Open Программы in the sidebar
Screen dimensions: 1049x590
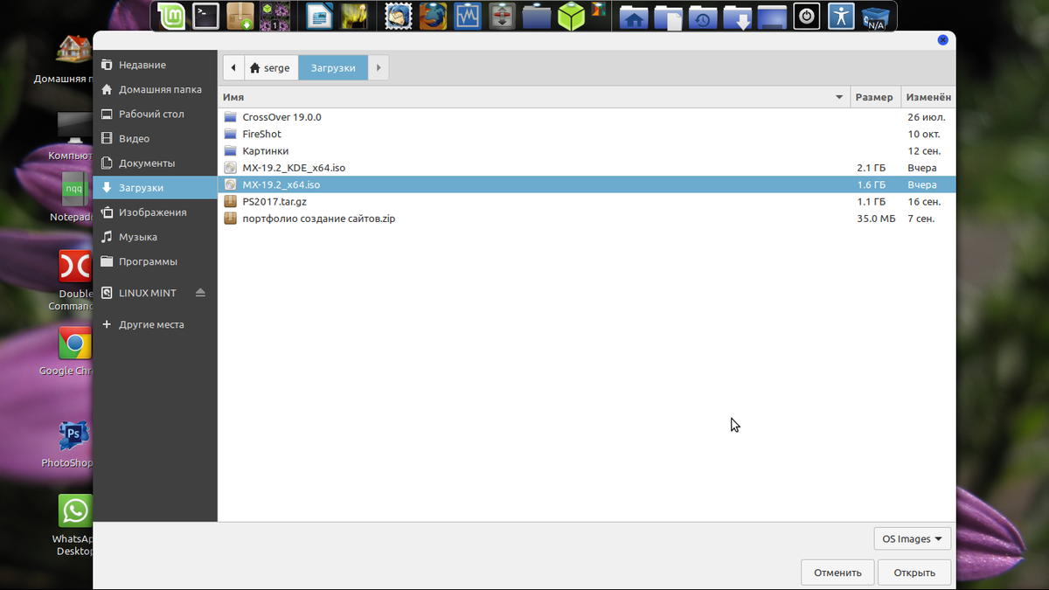coord(155,260)
